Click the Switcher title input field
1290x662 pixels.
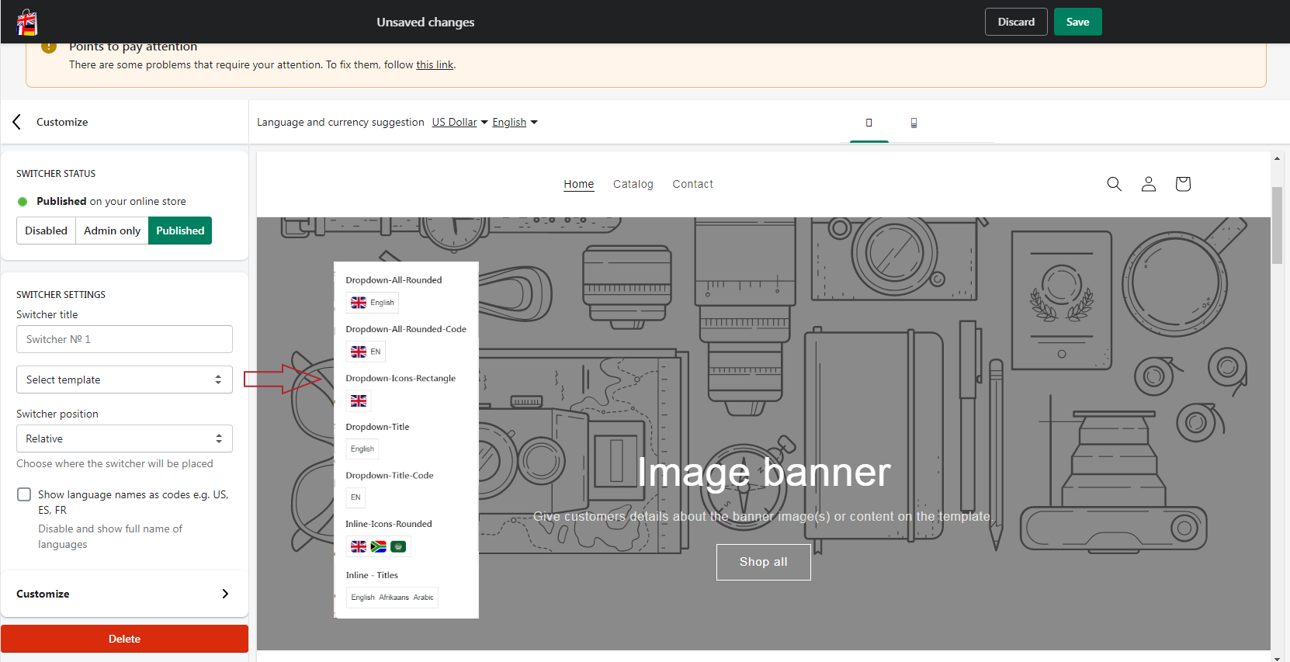click(x=124, y=339)
